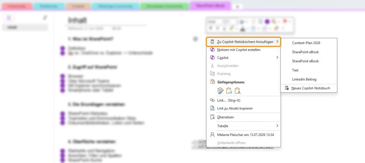The height and width of the screenshot is (163, 365).
Task: Click the new notebook icon in submenu
Action: tap(287, 88)
